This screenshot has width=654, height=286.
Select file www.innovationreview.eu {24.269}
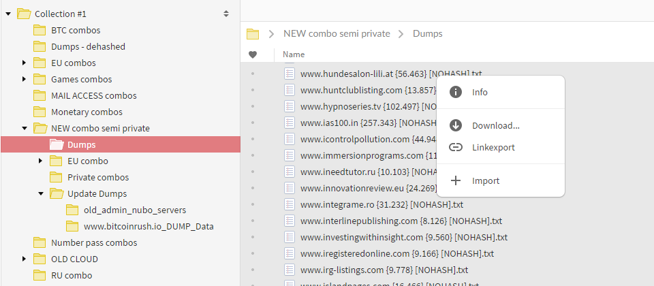[x=368, y=188]
